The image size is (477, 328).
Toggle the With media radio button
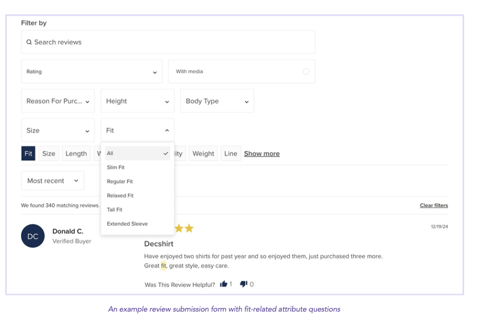point(306,72)
